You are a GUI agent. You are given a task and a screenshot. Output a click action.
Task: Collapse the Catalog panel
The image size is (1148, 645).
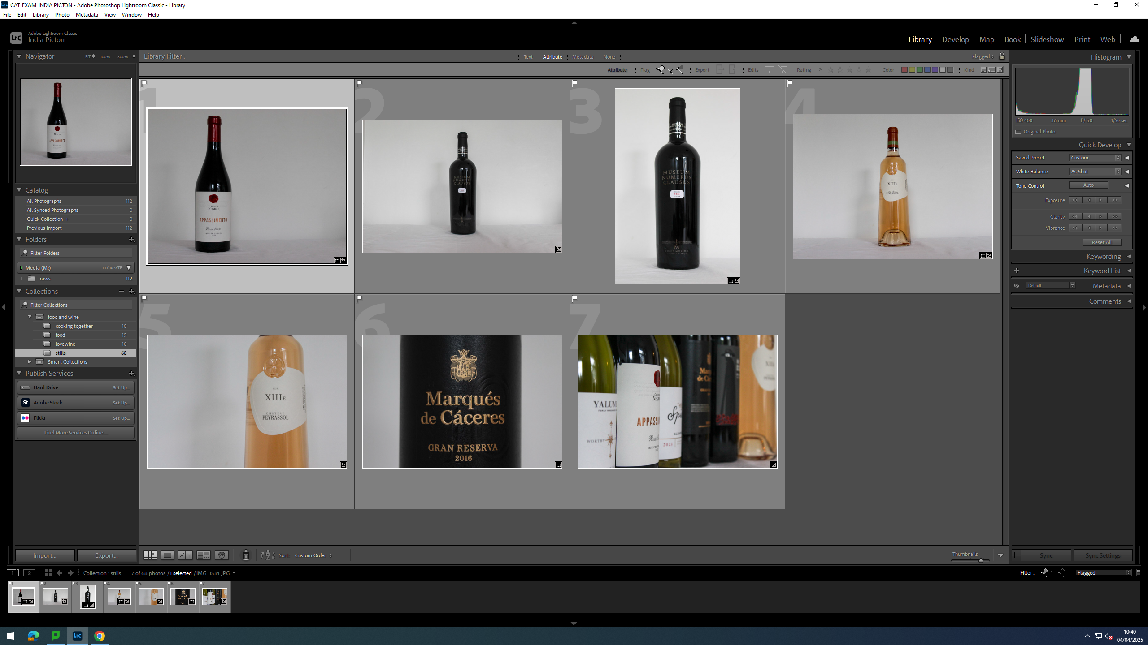pyautogui.click(x=19, y=190)
